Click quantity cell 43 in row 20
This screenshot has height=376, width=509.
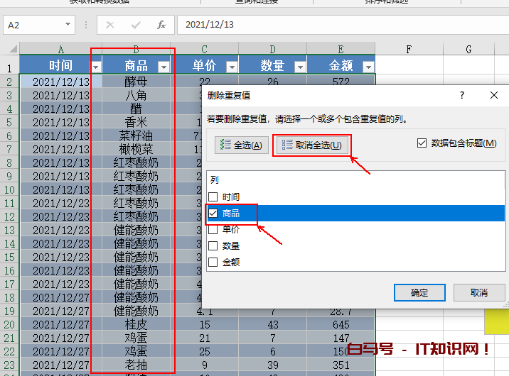(x=273, y=324)
